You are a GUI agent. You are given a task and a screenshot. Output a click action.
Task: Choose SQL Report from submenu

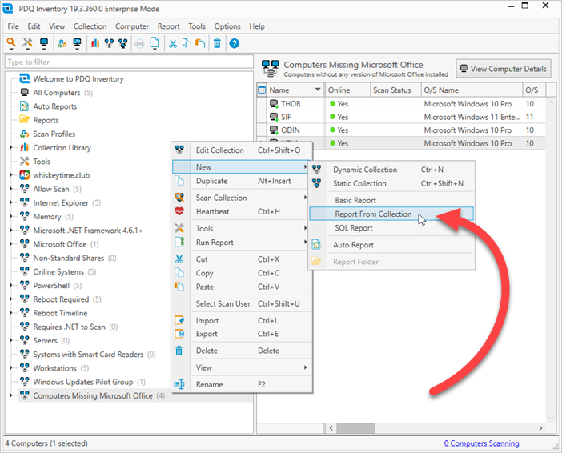(x=391, y=228)
